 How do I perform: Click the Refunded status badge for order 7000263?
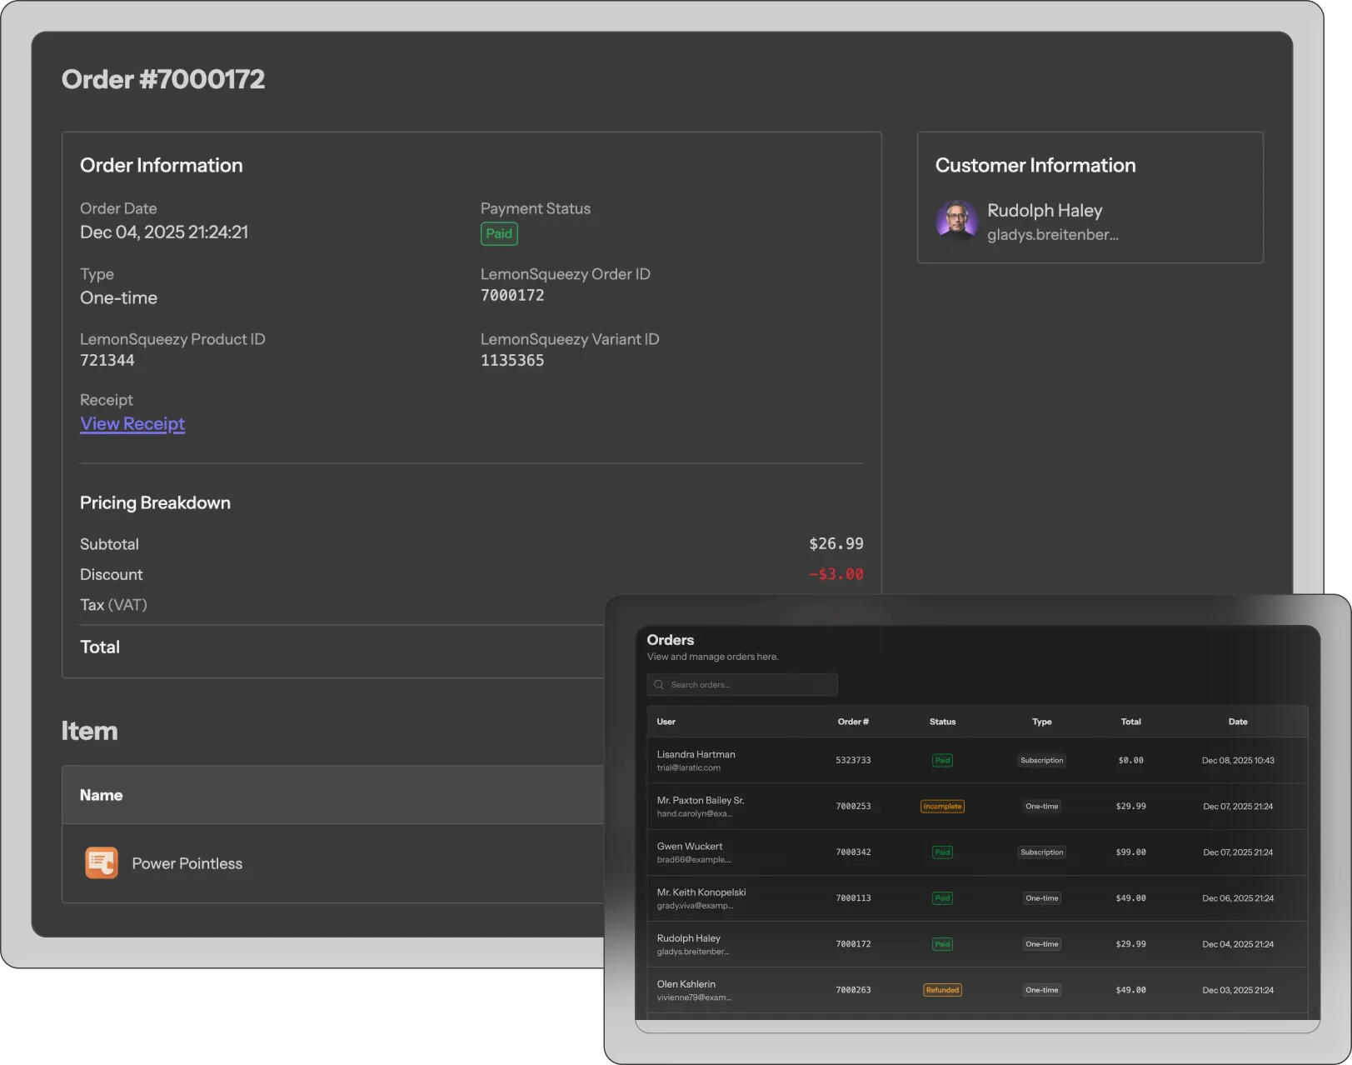pos(942,990)
